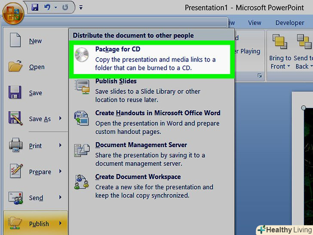Screen dimensions: 313x235
Task: Expand the Print submenu arrow
Action: tap(60, 145)
